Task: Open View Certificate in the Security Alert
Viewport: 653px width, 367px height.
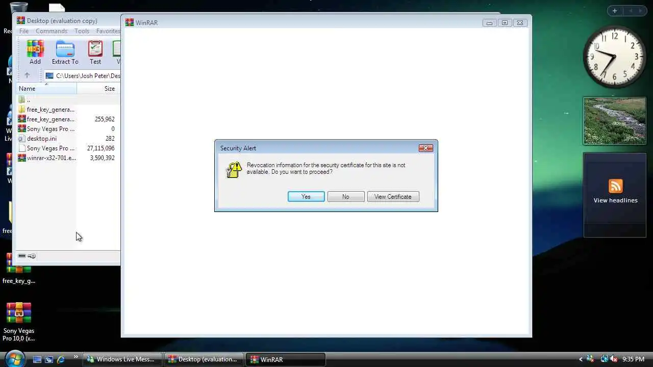Action: (x=393, y=197)
